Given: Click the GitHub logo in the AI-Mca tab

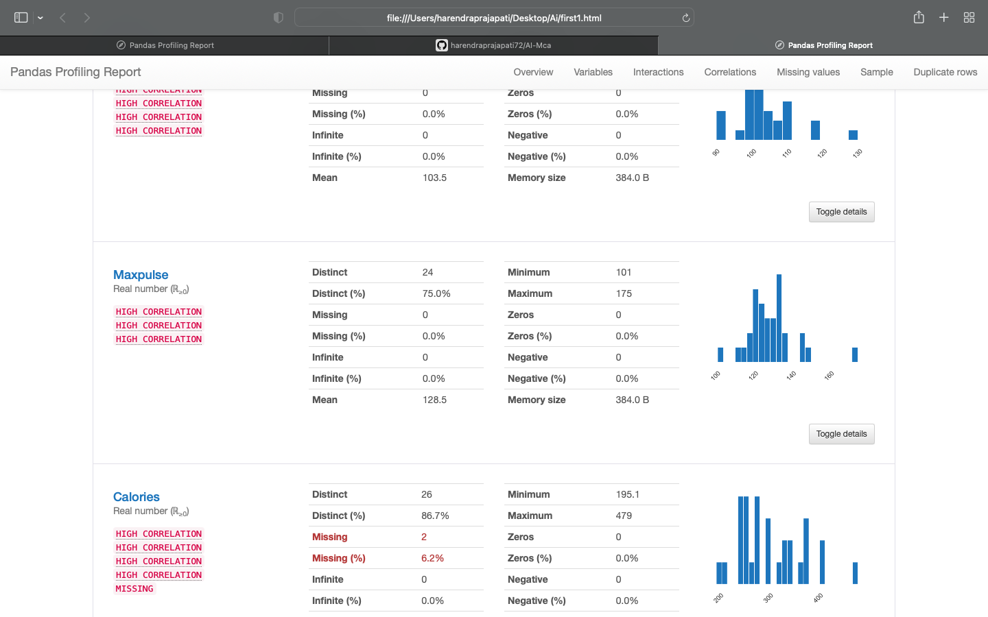Looking at the screenshot, I should [x=442, y=45].
